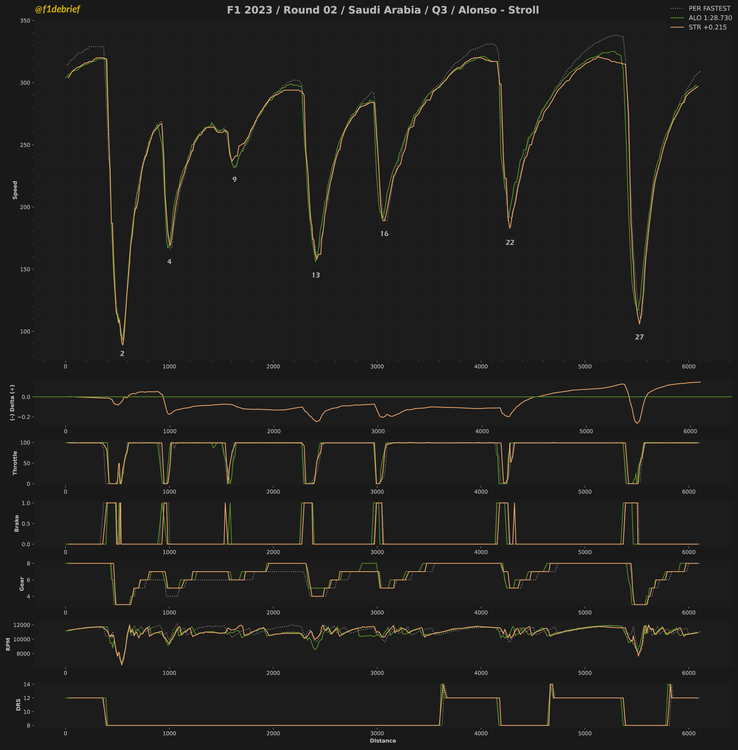Click turn 13 corner marker label
Screen dimensions: 738x750
pyautogui.click(x=316, y=275)
